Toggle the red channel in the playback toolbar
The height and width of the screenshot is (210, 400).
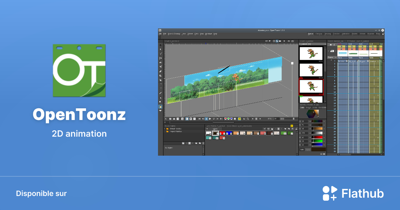pyautogui.click(x=225, y=118)
